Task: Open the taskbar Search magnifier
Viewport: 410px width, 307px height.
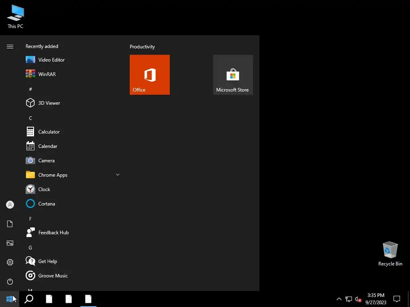Action: [x=29, y=299]
